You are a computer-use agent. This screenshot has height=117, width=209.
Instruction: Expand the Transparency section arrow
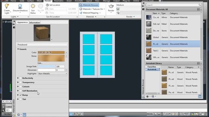point(18,82)
